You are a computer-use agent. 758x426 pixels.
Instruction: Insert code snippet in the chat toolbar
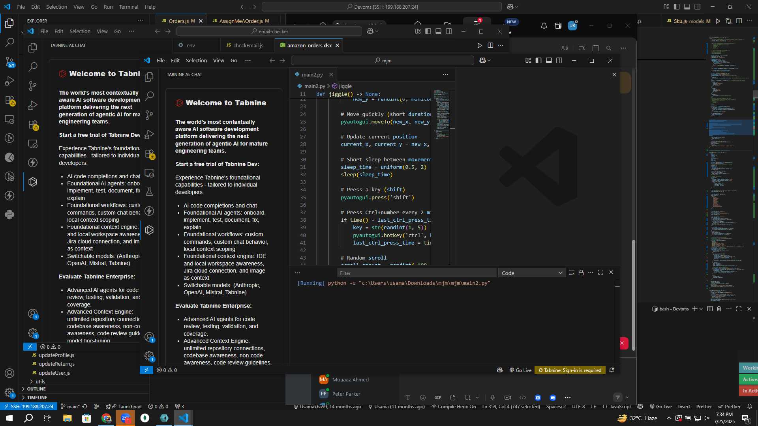pos(523,398)
